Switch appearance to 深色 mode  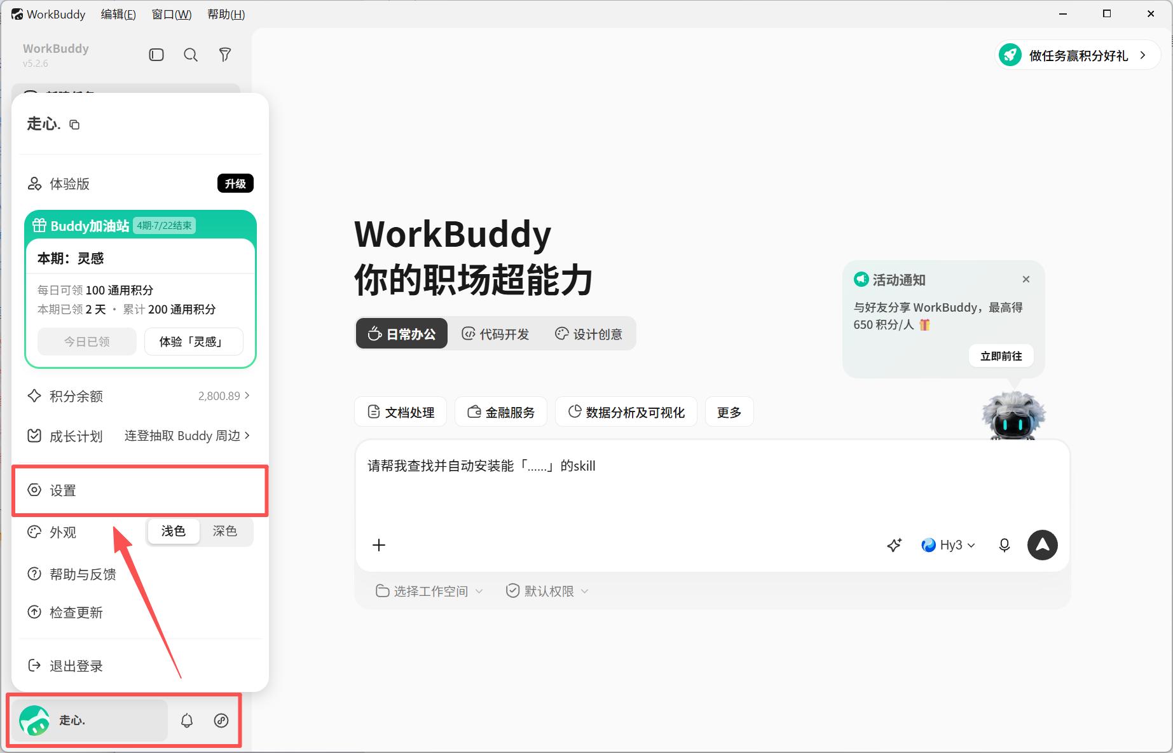(225, 531)
